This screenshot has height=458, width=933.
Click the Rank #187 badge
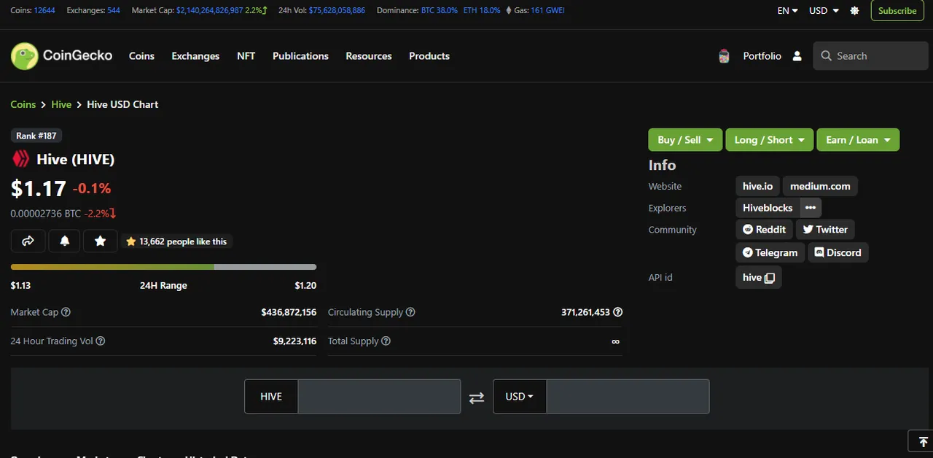[x=36, y=136]
